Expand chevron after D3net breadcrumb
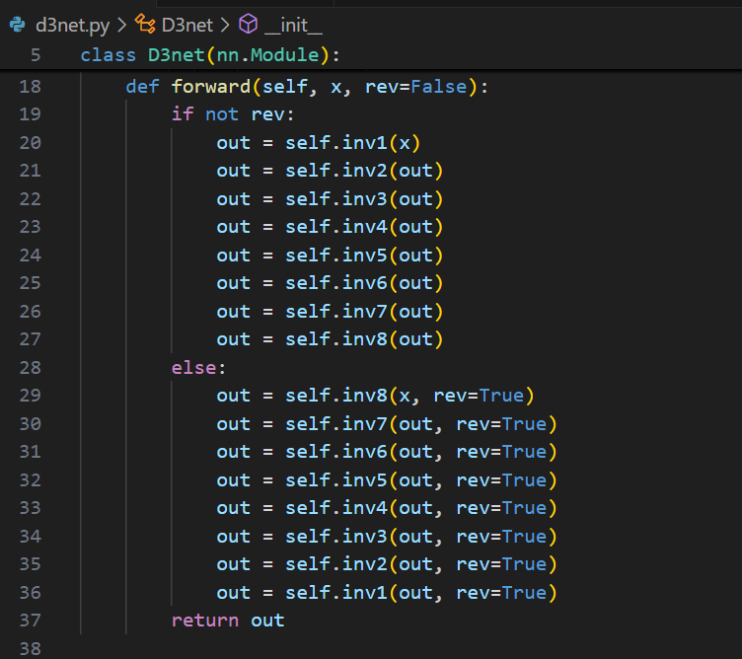The width and height of the screenshot is (742, 659). [x=225, y=25]
